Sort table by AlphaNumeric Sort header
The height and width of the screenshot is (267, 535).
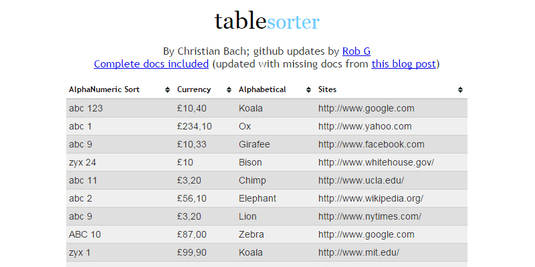click(x=104, y=89)
